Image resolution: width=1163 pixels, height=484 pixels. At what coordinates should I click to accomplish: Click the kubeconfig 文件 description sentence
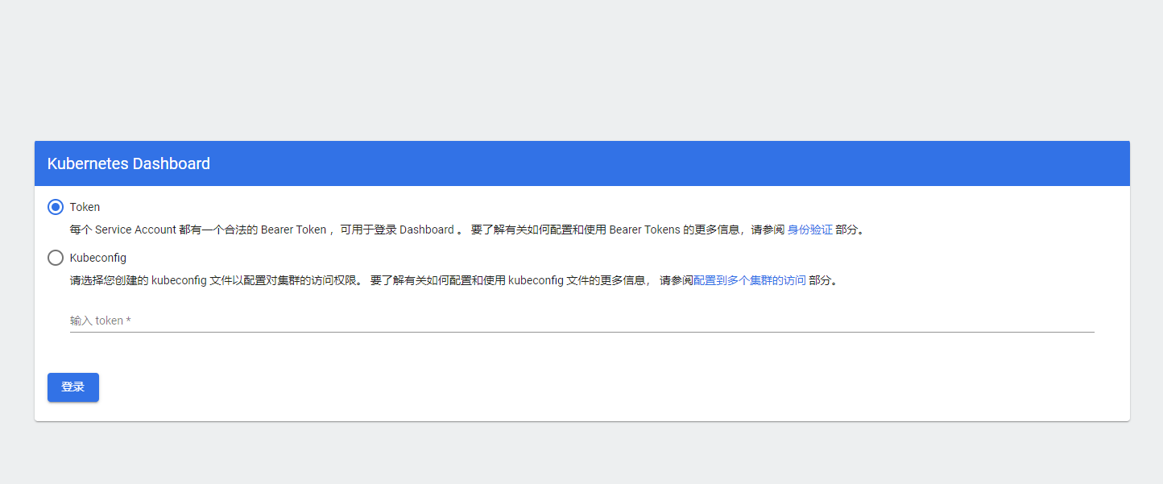(x=453, y=281)
